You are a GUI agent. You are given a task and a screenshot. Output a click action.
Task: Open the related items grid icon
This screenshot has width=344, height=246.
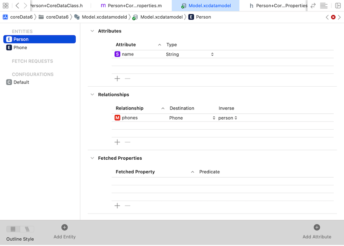(x=6, y=6)
